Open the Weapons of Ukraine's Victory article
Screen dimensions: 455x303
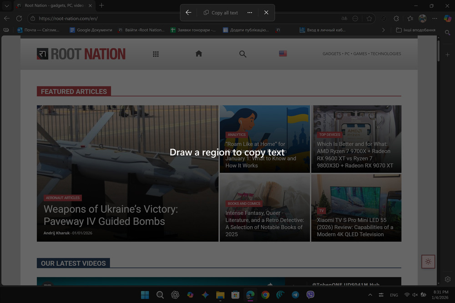pyautogui.click(x=111, y=215)
